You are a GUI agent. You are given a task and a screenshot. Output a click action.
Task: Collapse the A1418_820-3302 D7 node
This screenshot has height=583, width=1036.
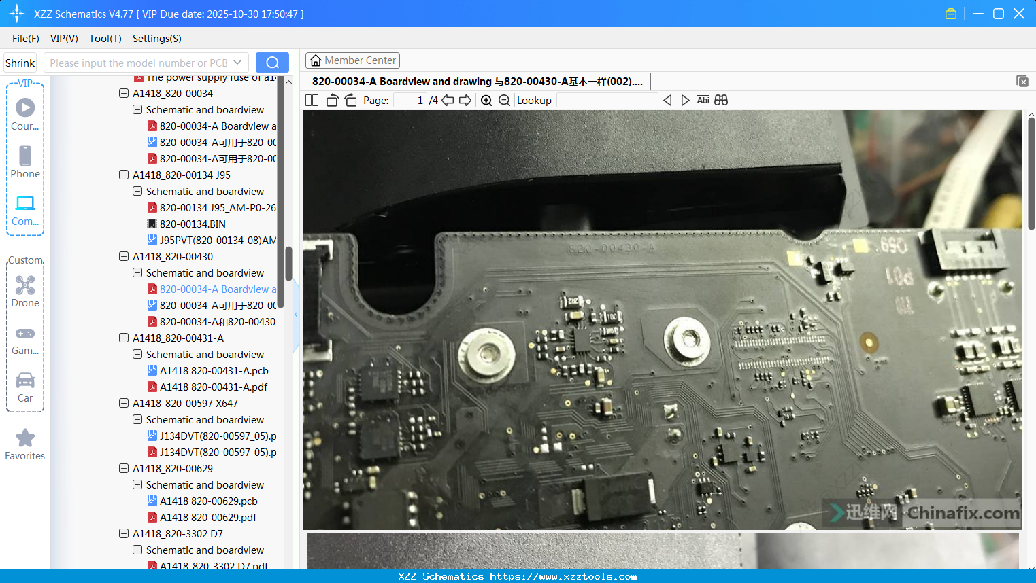[x=124, y=534]
